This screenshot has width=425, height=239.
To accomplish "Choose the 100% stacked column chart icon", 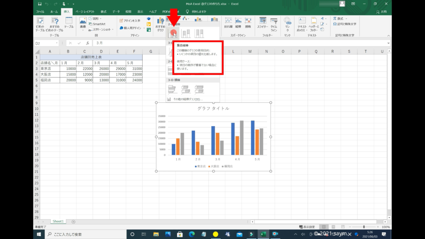I will (x=199, y=33).
